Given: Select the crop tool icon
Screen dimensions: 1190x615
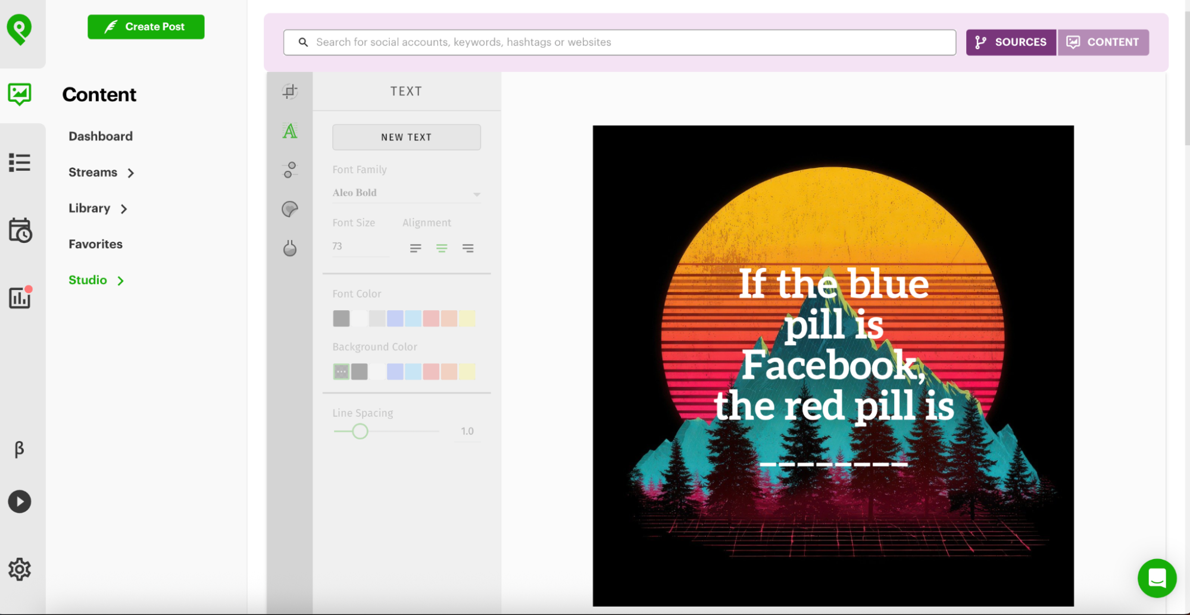Looking at the screenshot, I should coord(290,91).
